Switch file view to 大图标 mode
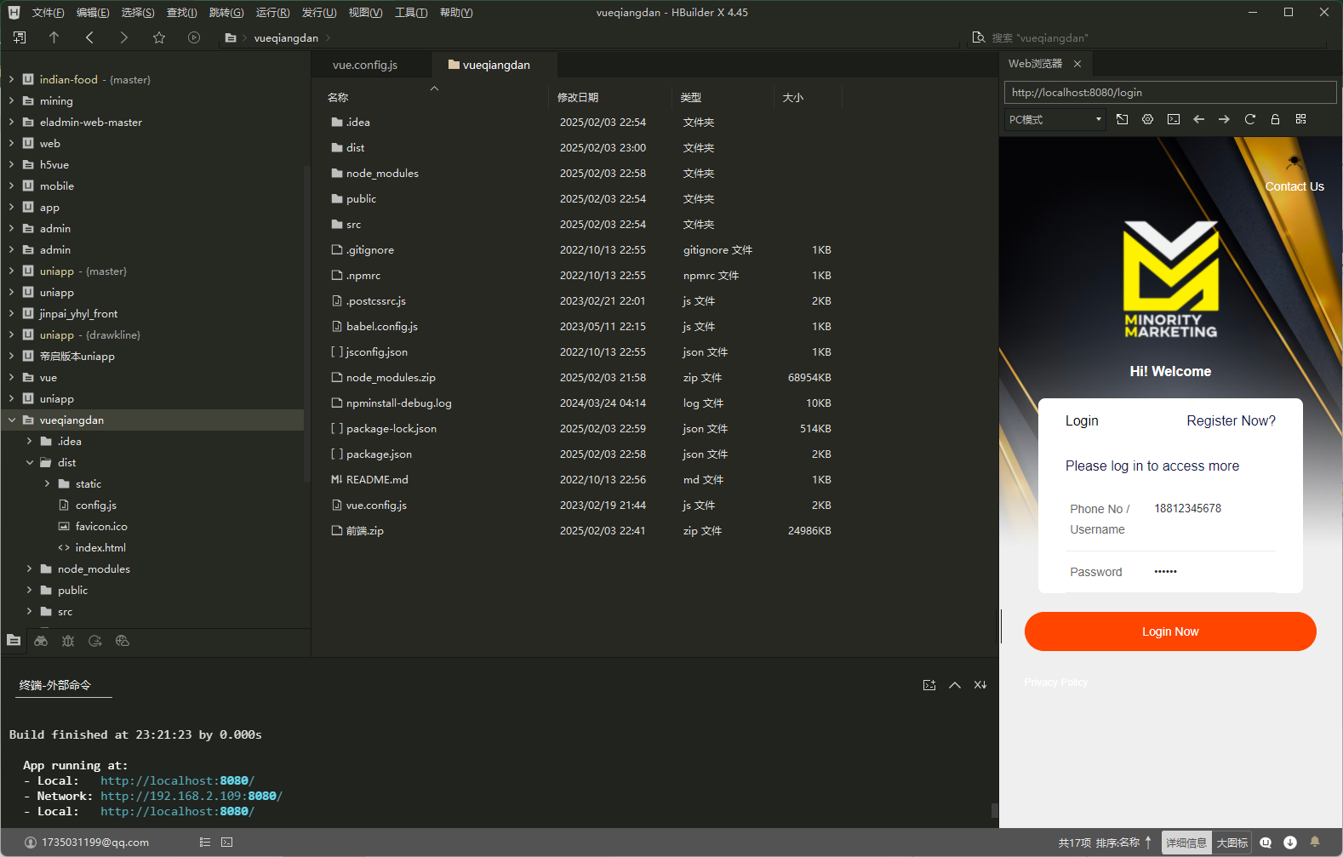The height and width of the screenshot is (857, 1343). point(1232,843)
